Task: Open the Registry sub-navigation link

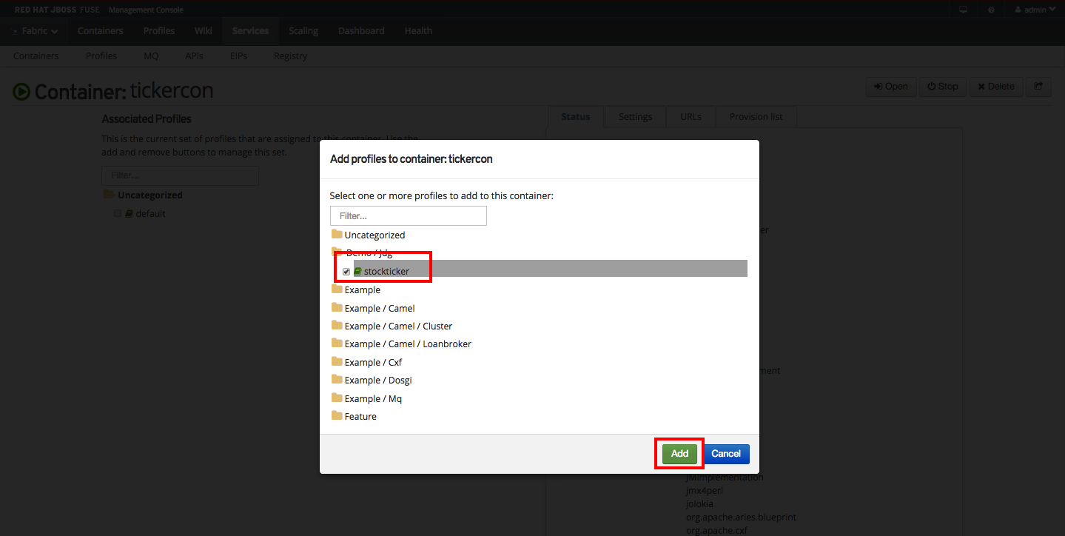Action: point(290,56)
